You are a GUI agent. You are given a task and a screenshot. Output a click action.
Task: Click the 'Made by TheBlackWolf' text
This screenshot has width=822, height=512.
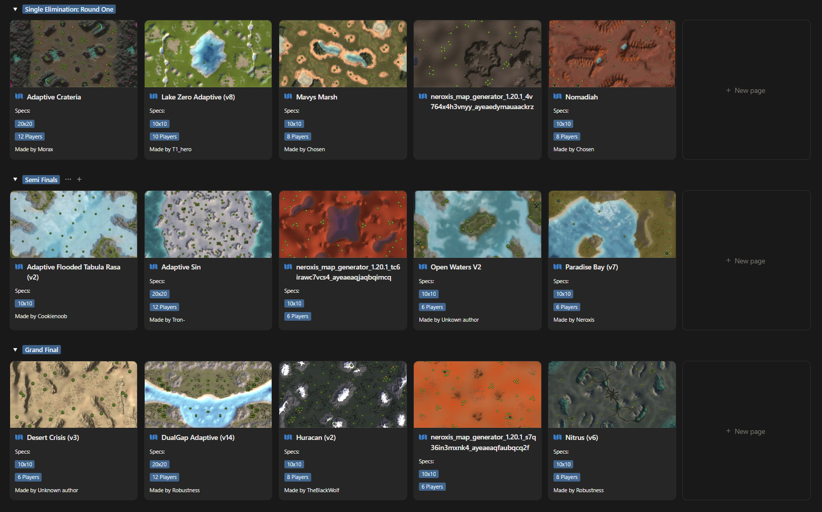pyautogui.click(x=312, y=490)
